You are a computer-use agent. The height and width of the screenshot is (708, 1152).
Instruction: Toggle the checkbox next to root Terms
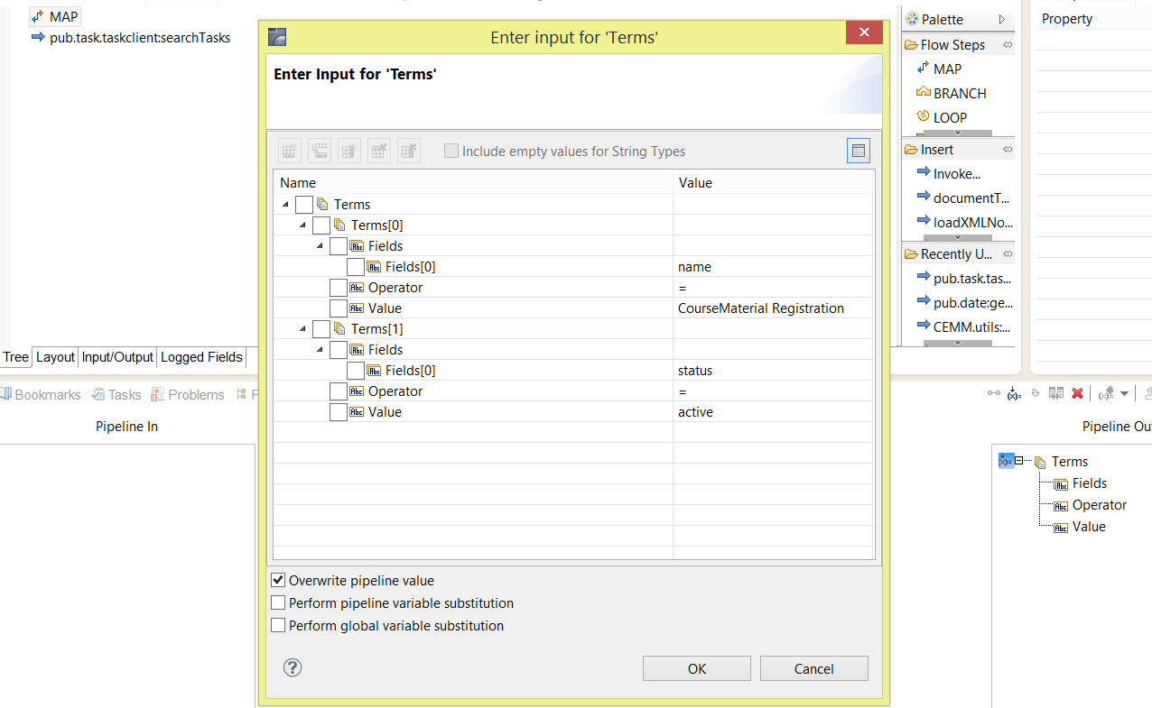point(303,205)
